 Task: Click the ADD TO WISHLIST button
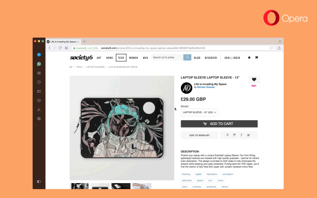(199, 135)
